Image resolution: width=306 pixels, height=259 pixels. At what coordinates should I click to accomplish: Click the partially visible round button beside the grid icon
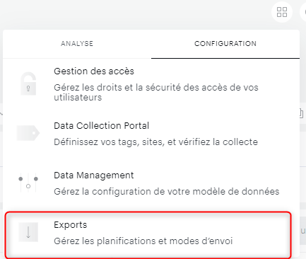[x=303, y=12]
